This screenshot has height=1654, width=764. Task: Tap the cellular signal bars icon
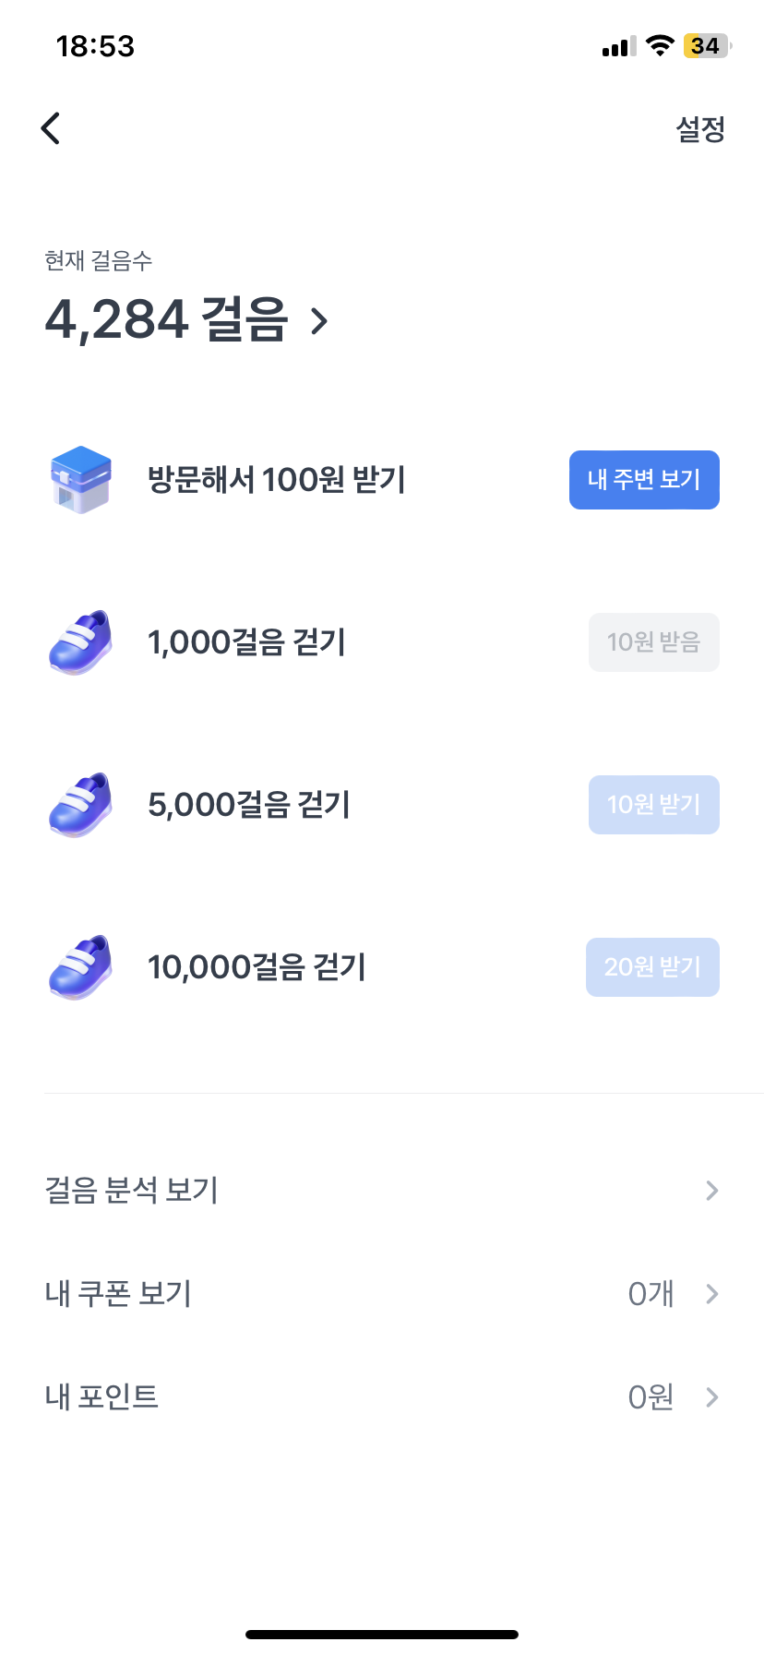point(618,46)
